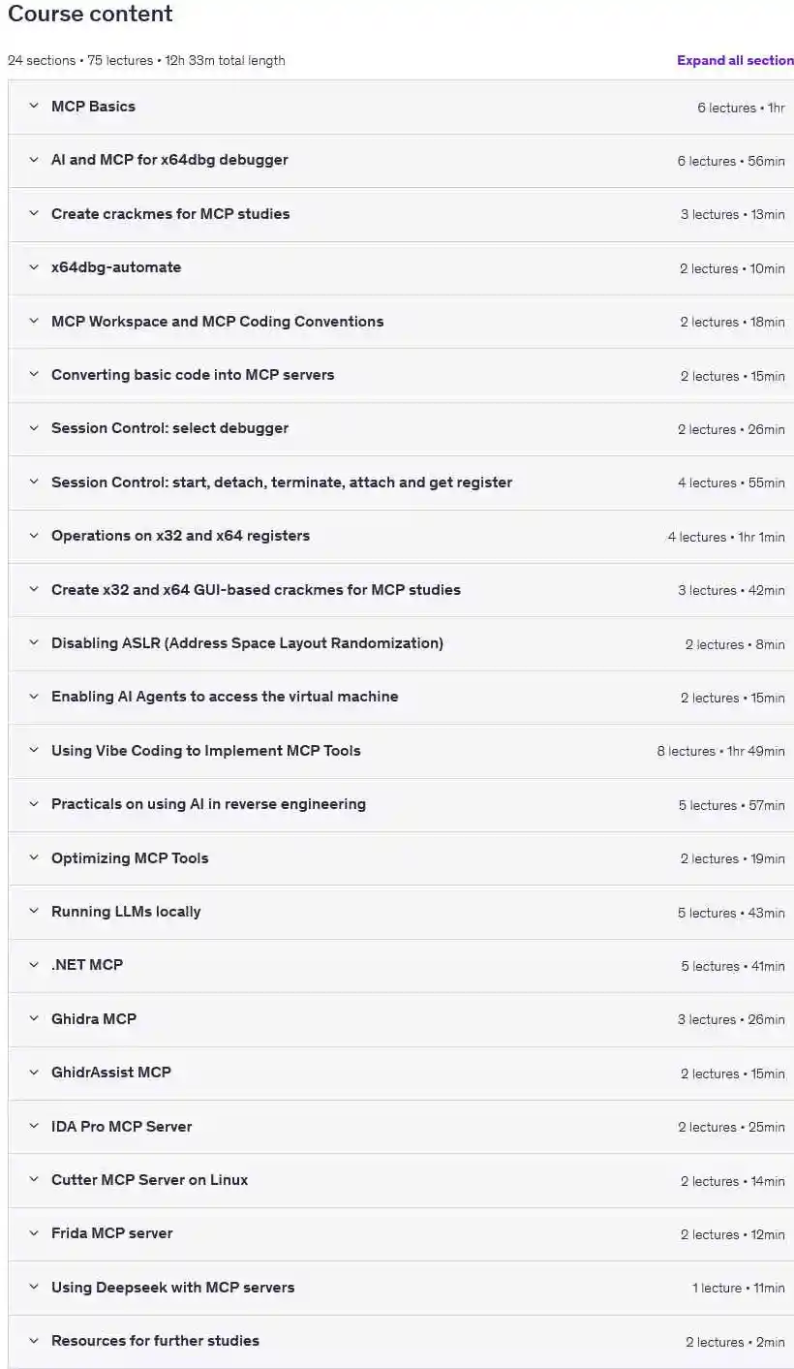Viewport: 794px width, 1369px height.
Task: Expand the MCP Basics section chevron
Action: coord(34,106)
